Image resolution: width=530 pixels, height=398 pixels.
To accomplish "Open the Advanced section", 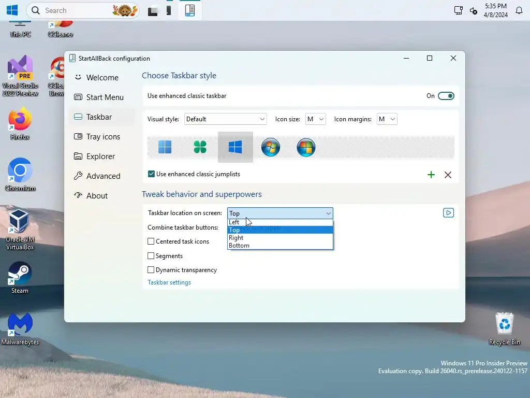I will pos(101,176).
